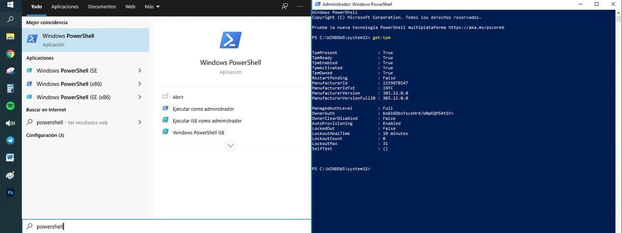The width and height of the screenshot is (622, 233).
Task: Click the Ejecutar ISE como administrador icon
Action: point(165,120)
